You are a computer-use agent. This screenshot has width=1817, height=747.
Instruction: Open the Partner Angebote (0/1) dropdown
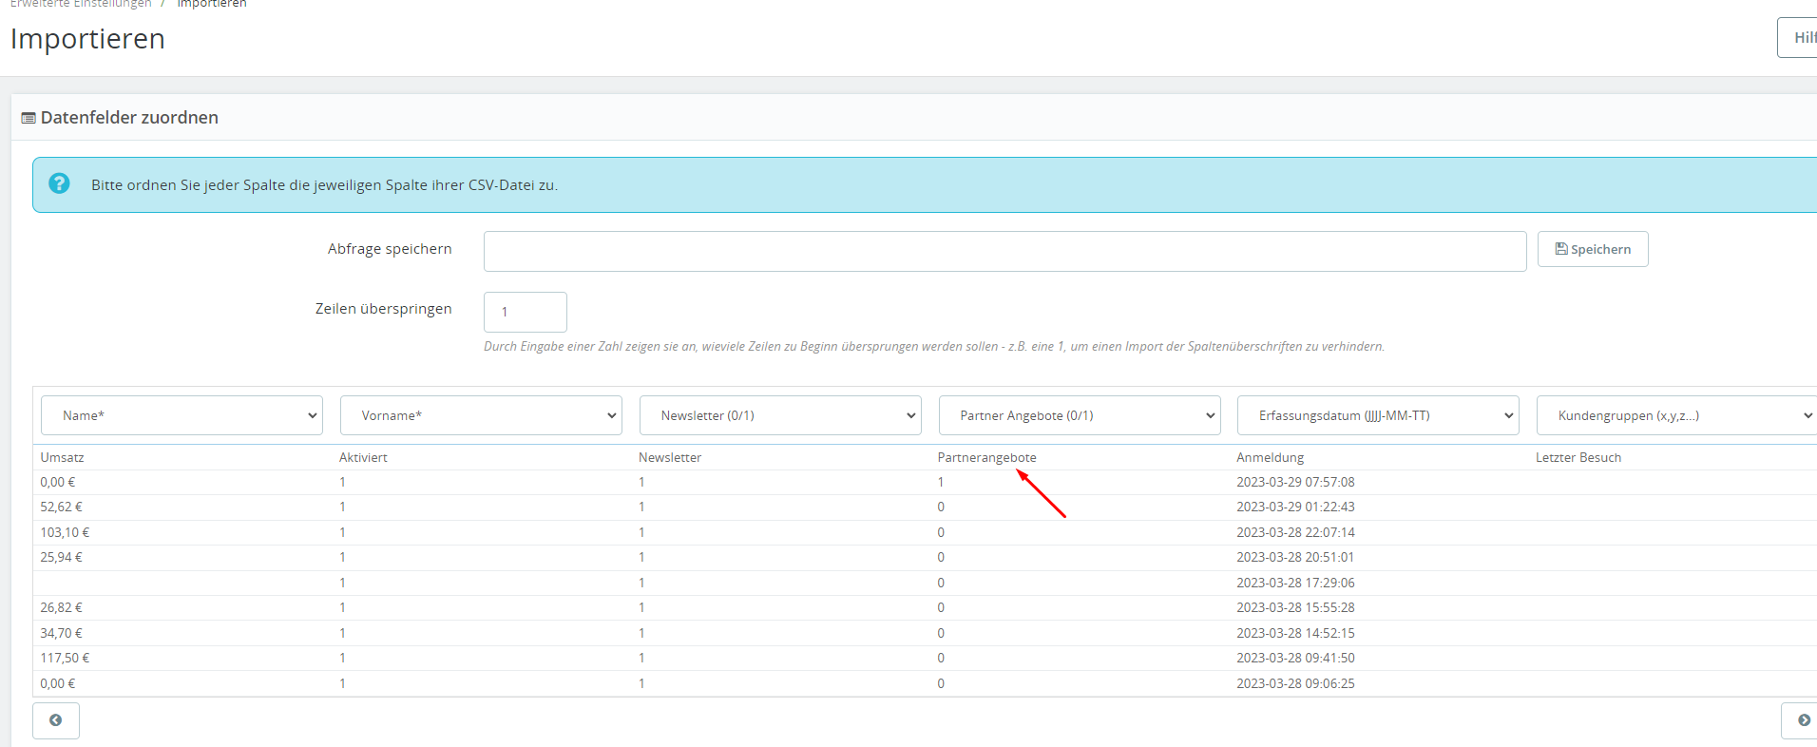[1080, 415]
